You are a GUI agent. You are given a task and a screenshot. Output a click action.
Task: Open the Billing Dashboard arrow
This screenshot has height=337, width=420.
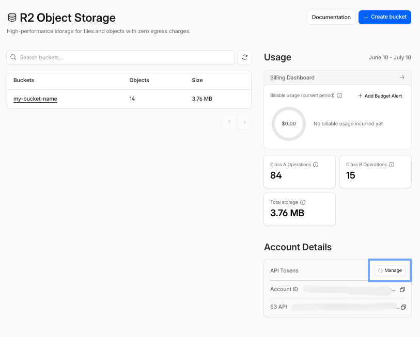(x=402, y=77)
